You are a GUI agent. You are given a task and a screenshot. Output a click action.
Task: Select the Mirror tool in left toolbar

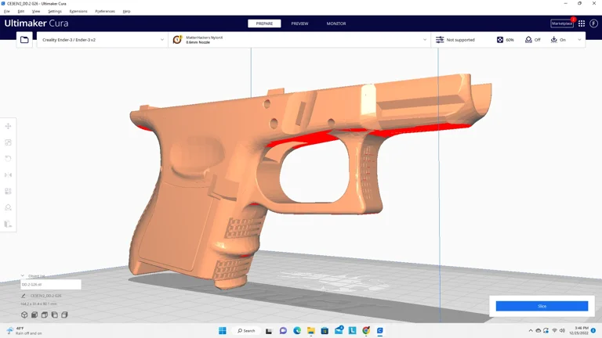pos(9,175)
